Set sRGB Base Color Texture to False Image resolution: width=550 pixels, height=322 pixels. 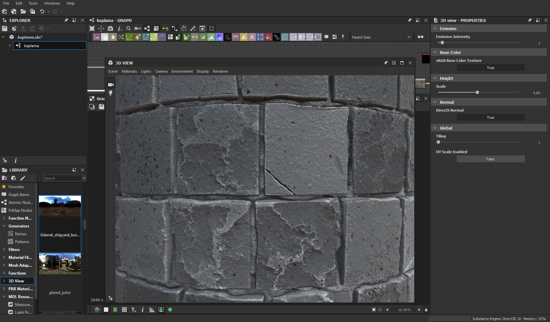point(490,68)
